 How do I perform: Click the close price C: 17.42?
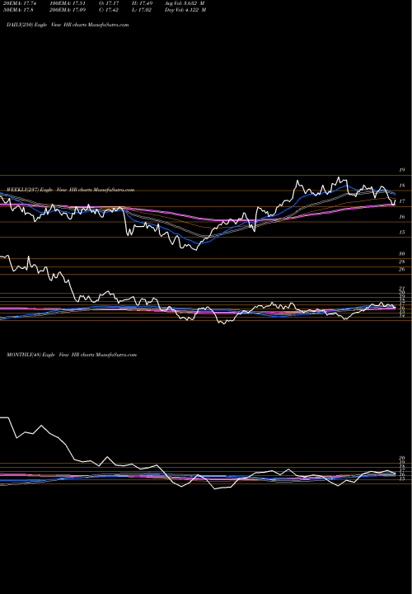pos(109,10)
